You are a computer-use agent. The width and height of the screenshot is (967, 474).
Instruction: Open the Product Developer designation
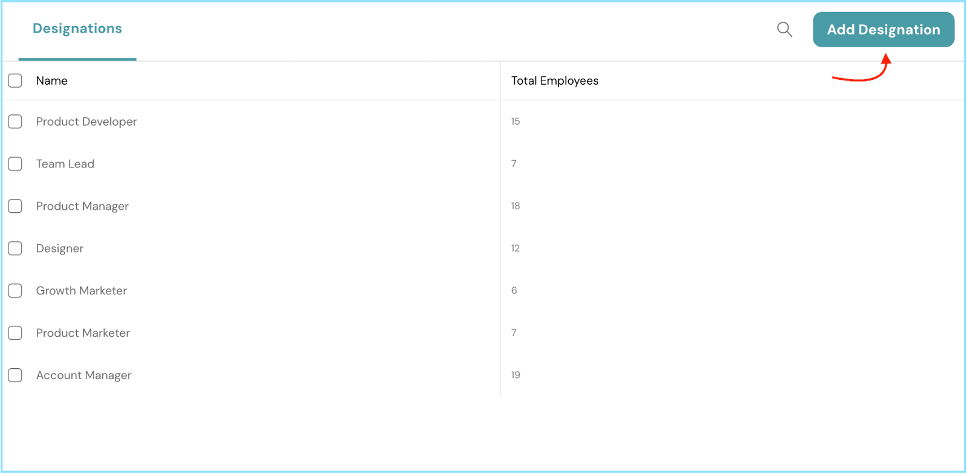(x=86, y=122)
